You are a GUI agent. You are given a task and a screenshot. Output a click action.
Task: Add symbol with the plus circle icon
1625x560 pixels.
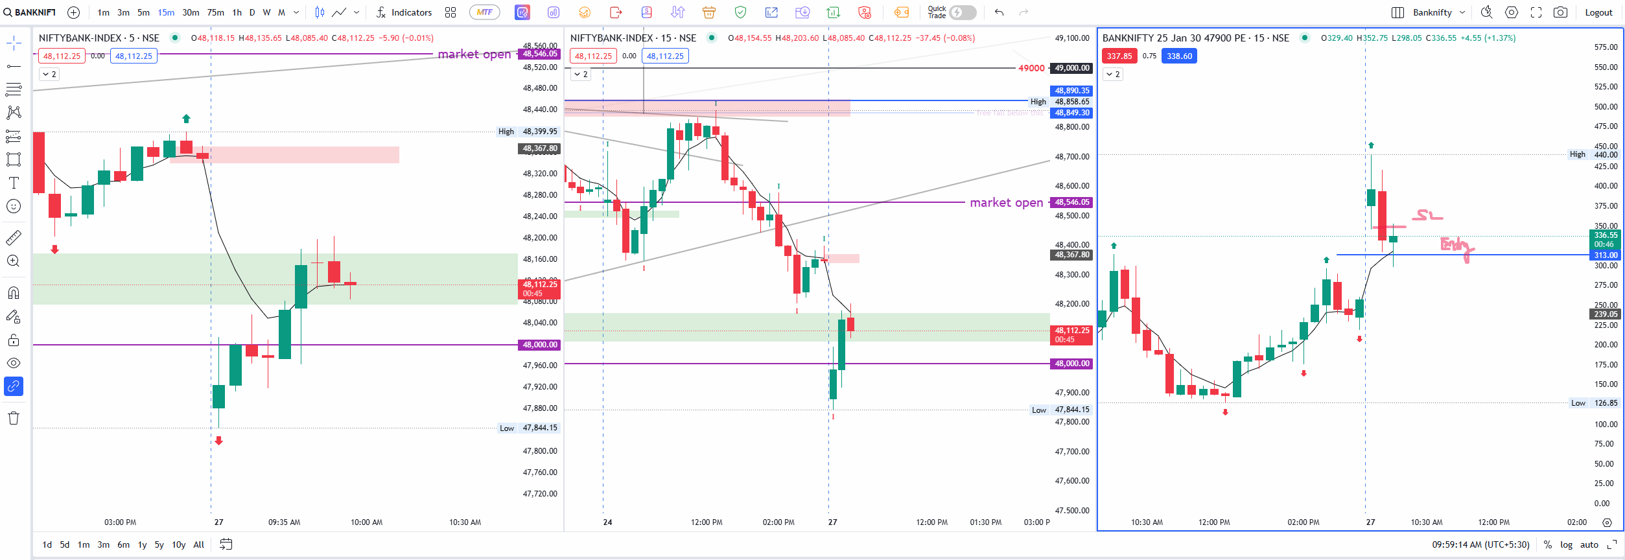click(x=74, y=12)
